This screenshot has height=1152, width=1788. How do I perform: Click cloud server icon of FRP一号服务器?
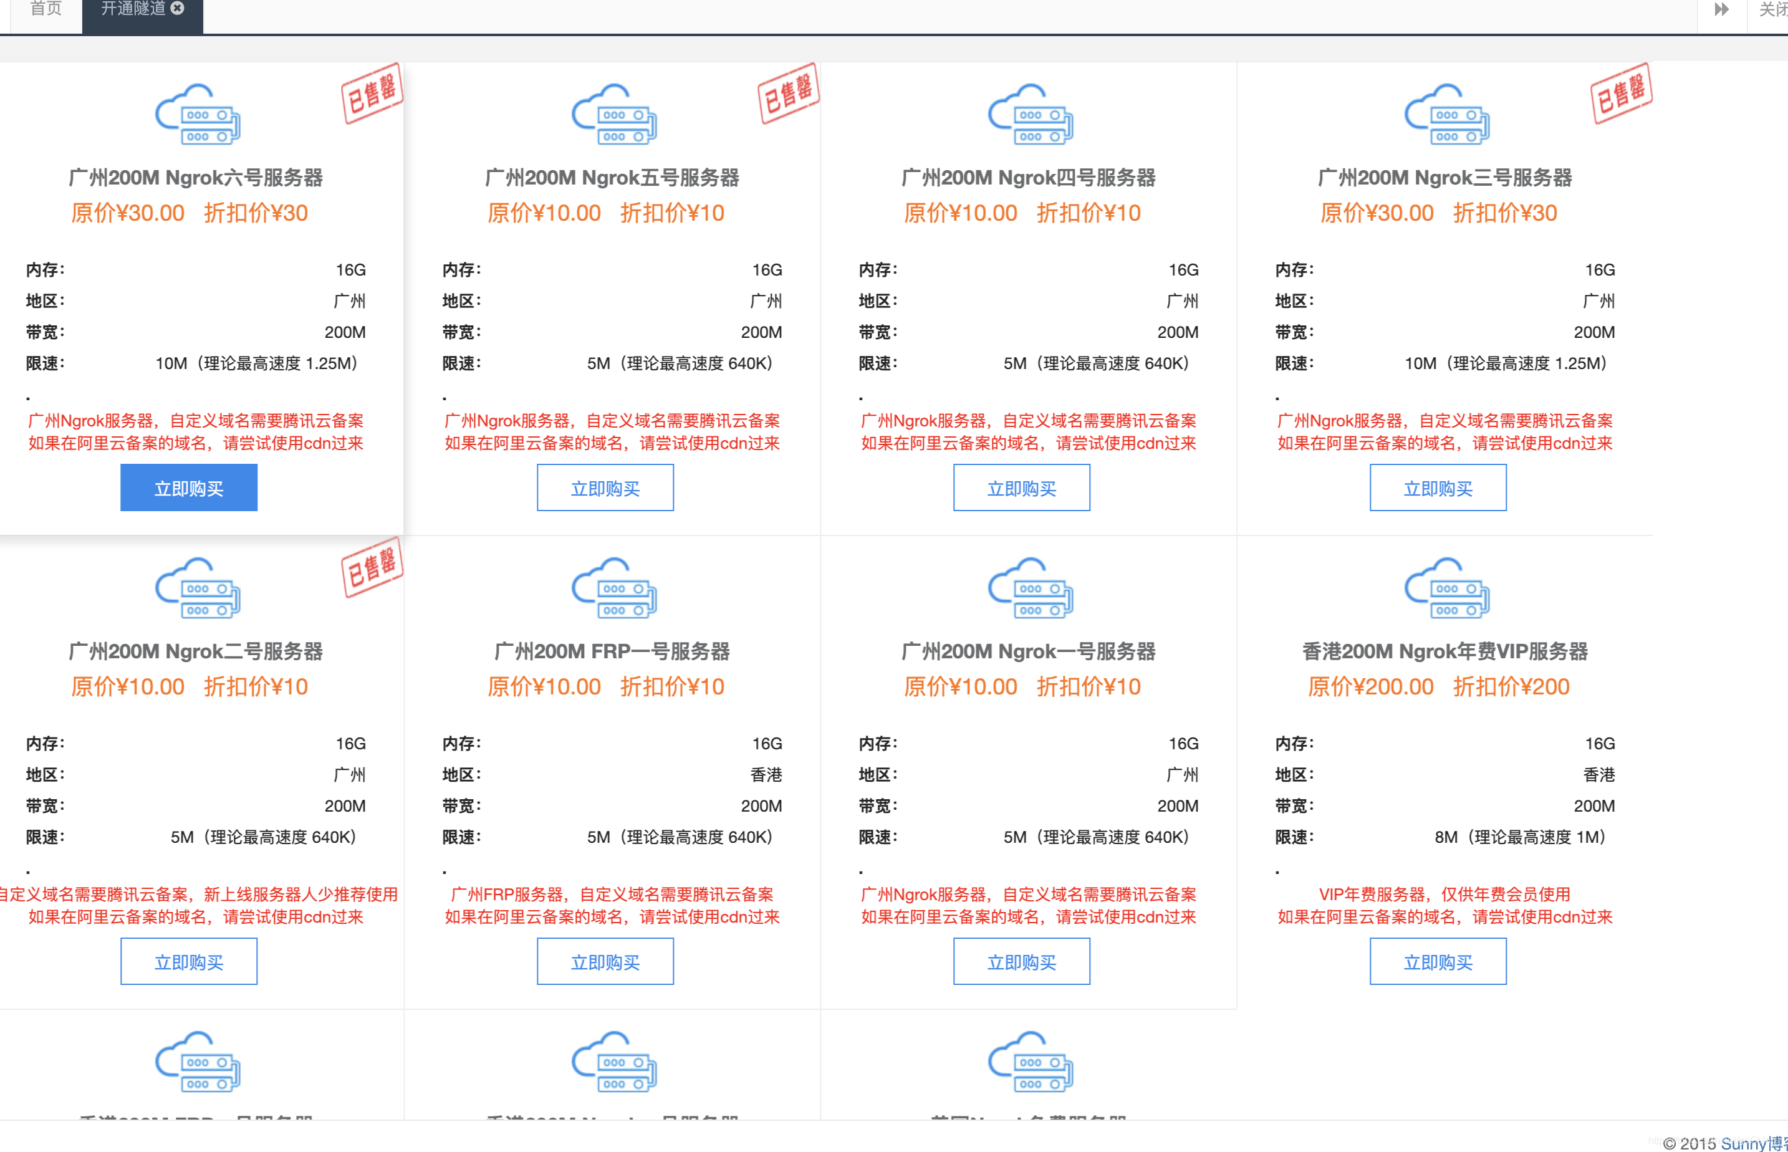tap(614, 587)
